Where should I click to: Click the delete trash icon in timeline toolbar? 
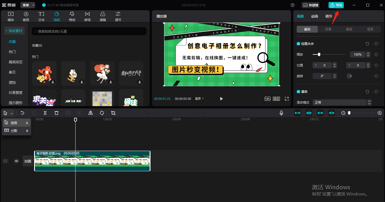click(57, 113)
